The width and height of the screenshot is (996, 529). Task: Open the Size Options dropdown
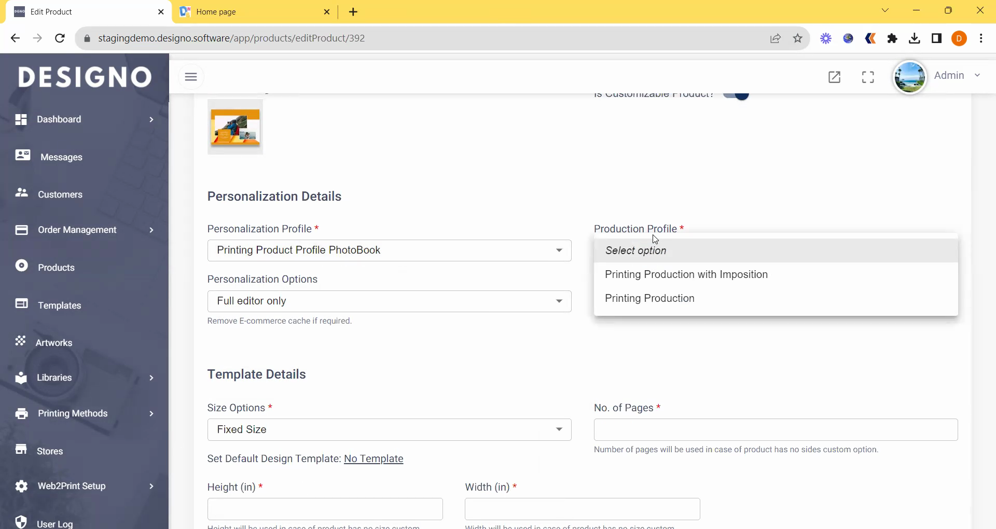tap(389, 430)
